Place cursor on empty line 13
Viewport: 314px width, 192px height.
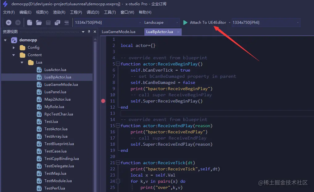point(217,113)
